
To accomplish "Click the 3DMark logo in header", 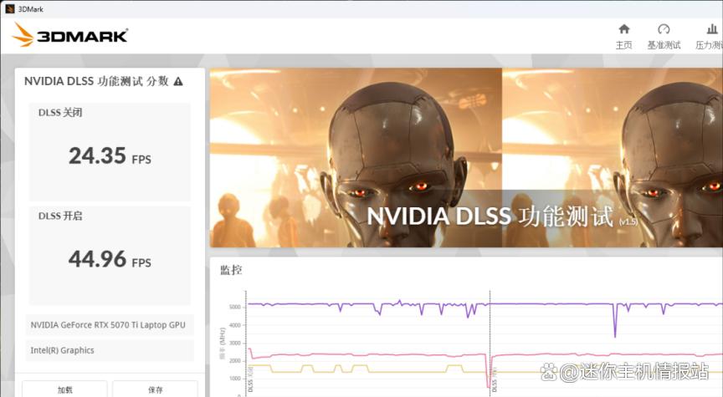I will 69,35.
